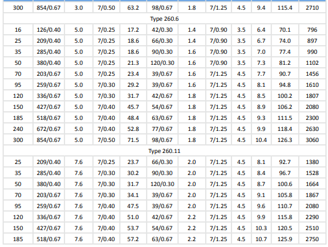Select the 63.2 cell

(133, 8)
